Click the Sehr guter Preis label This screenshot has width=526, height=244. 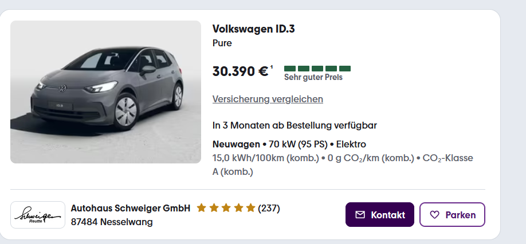pyautogui.click(x=313, y=77)
